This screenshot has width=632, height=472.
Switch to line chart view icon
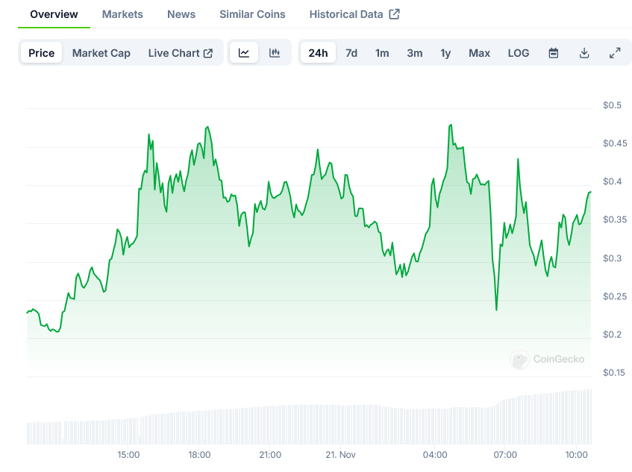(244, 53)
